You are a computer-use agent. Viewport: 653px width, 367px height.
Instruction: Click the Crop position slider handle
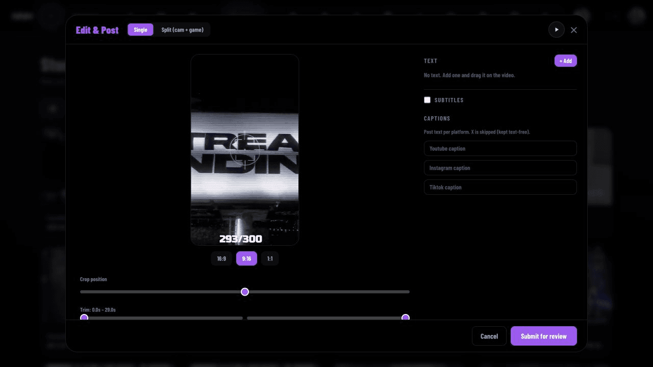point(245,292)
